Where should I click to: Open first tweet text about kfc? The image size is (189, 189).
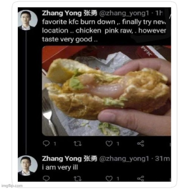104,31
